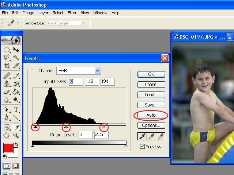The height and width of the screenshot is (175, 234).
Task: Click the Load... button
Action: tap(151, 95)
